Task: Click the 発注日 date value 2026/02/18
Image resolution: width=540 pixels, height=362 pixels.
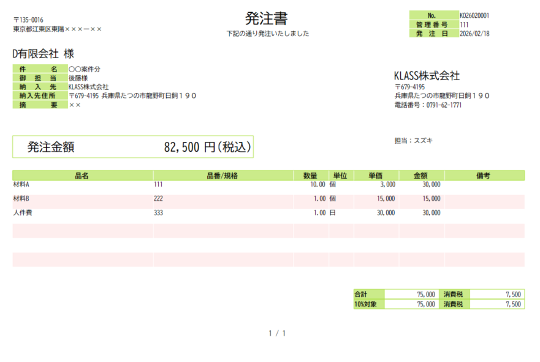Action: 474,34
